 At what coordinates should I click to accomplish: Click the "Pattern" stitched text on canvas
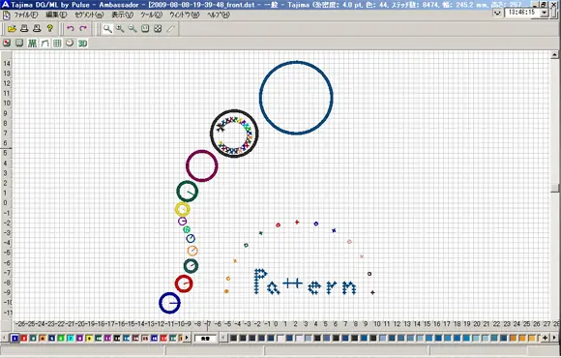pyautogui.click(x=306, y=282)
